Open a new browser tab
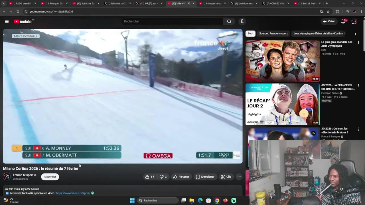This screenshot has height=205, width=365. 327,3
